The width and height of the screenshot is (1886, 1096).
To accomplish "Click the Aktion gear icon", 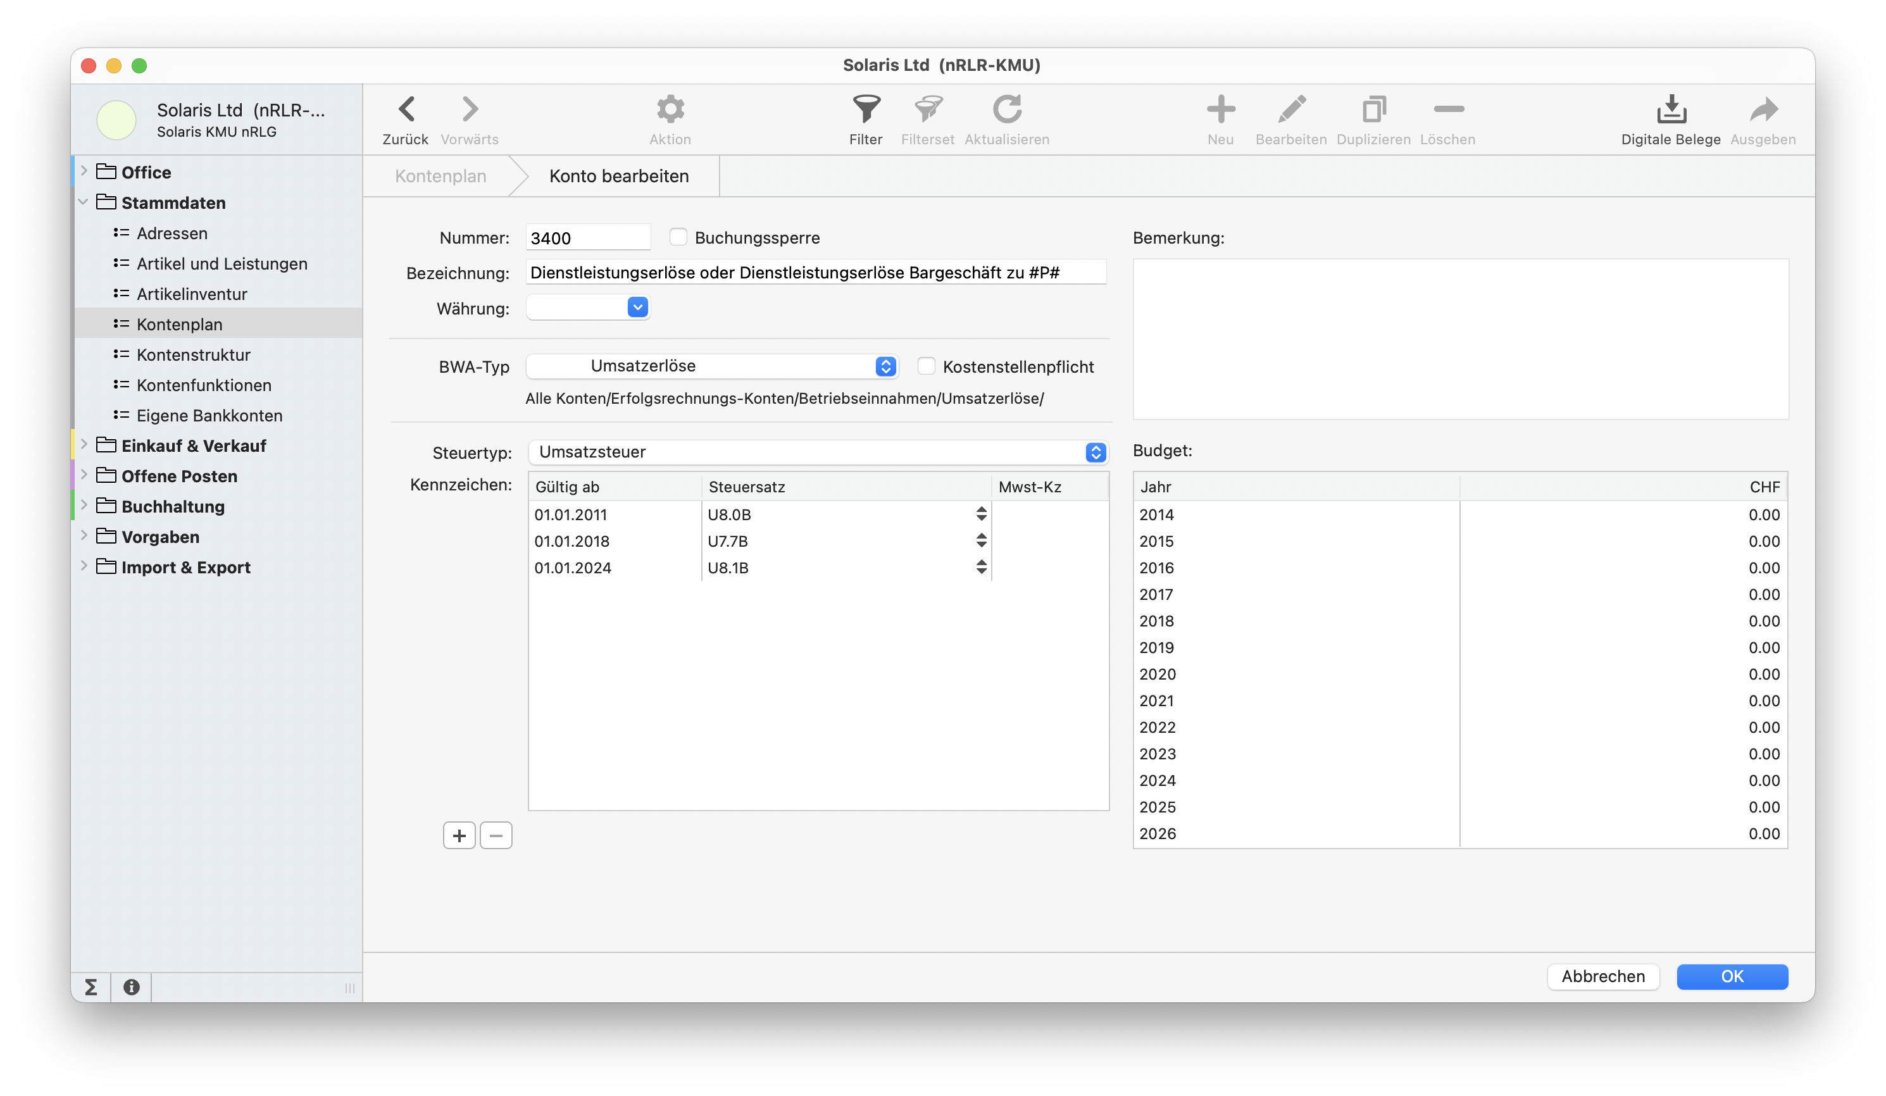I will click(x=670, y=110).
